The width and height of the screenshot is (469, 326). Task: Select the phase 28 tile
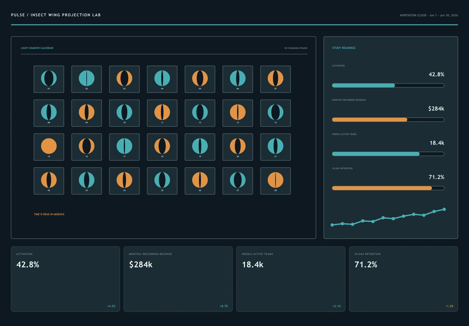pos(276,181)
